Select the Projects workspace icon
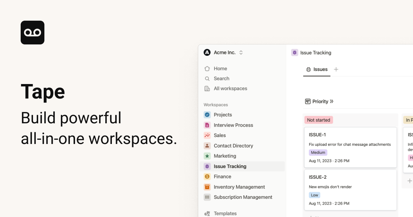This screenshot has height=217, width=413. (x=207, y=115)
